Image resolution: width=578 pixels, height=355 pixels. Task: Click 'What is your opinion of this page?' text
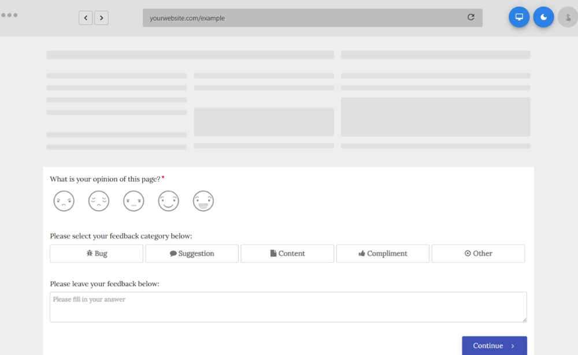click(x=105, y=179)
